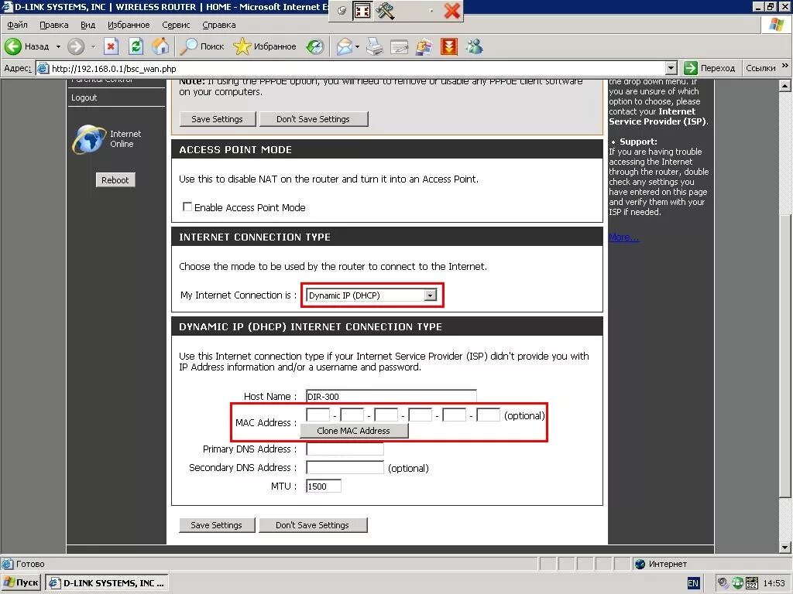This screenshot has width=793, height=594.
Task: Click the vertical scrollbar thumb
Action: [785, 354]
